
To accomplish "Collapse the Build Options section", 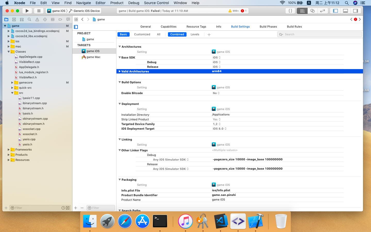I will pos(120,82).
